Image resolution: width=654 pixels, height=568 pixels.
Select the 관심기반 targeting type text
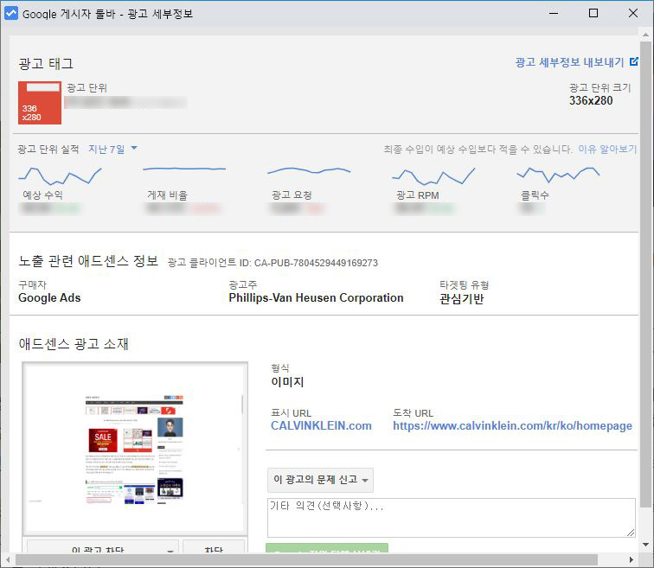[462, 298]
